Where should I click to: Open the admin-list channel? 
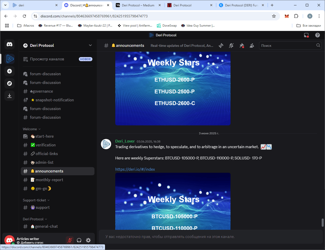pyautogui.click(x=58, y=162)
